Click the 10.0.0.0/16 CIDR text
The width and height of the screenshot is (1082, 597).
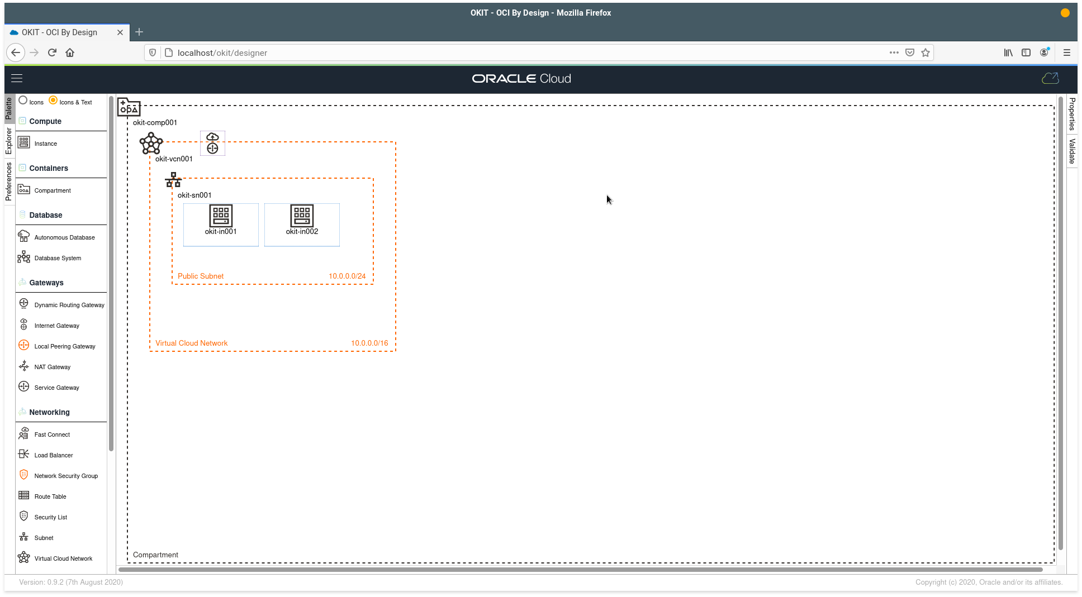tap(369, 343)
